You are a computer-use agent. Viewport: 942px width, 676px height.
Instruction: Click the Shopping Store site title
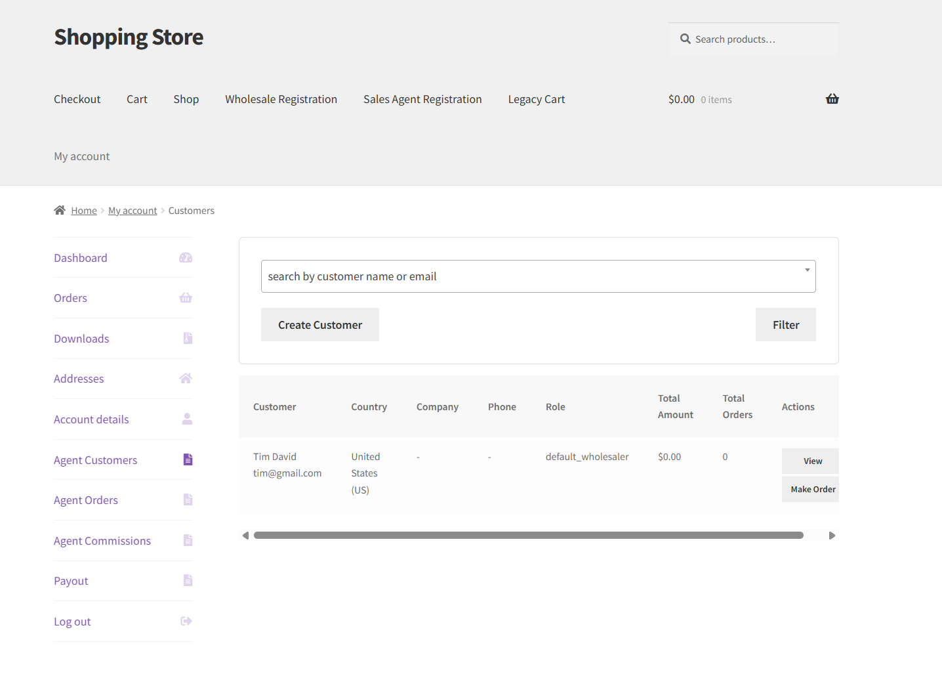click(129, 37)
